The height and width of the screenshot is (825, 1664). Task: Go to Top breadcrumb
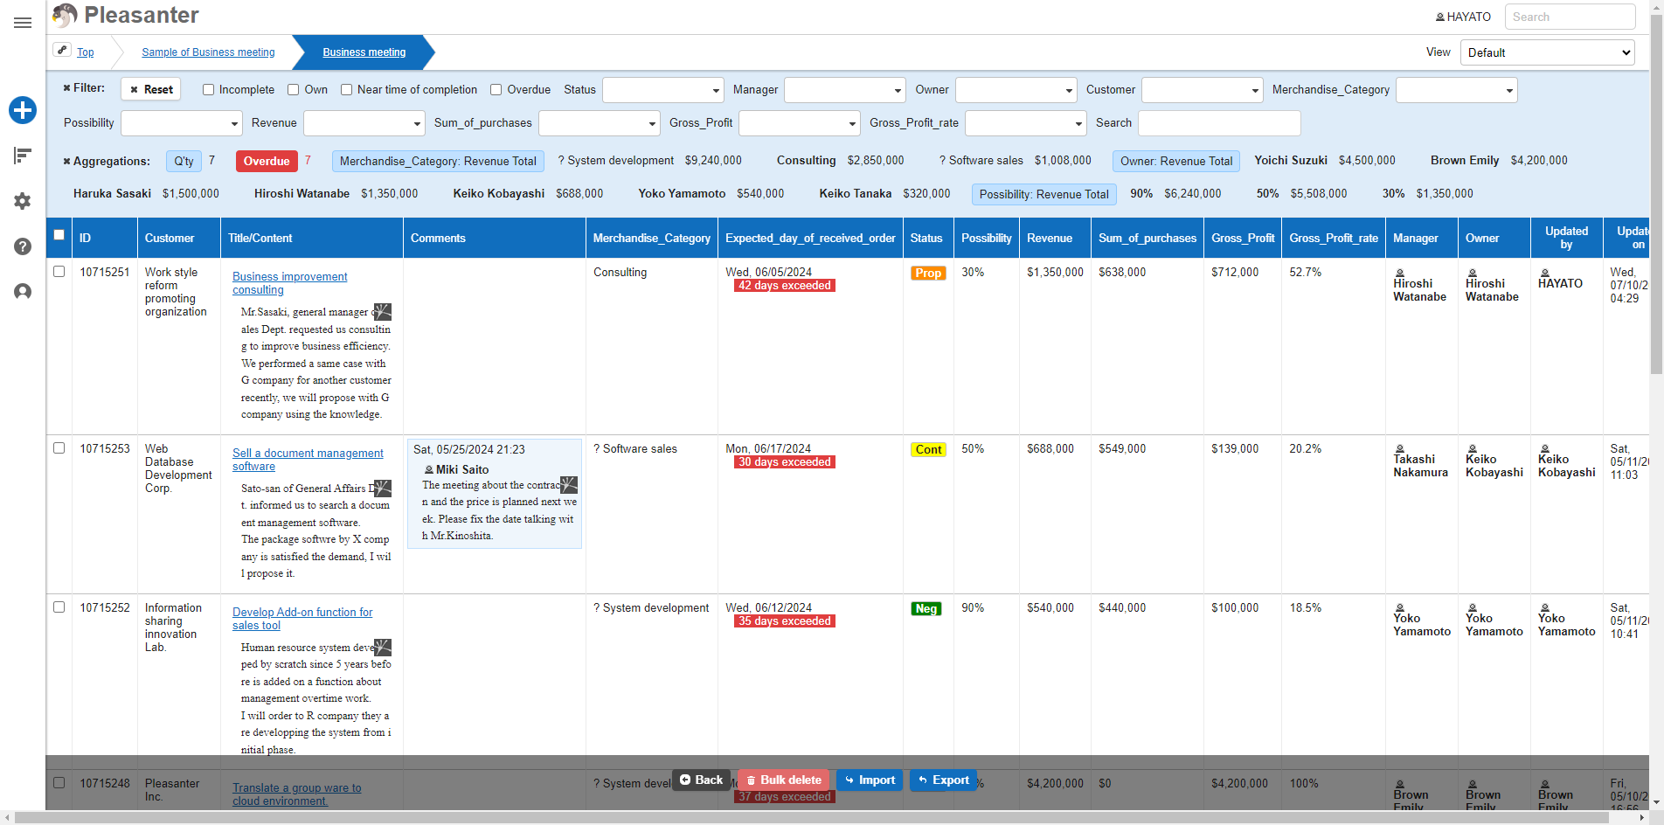86,52
